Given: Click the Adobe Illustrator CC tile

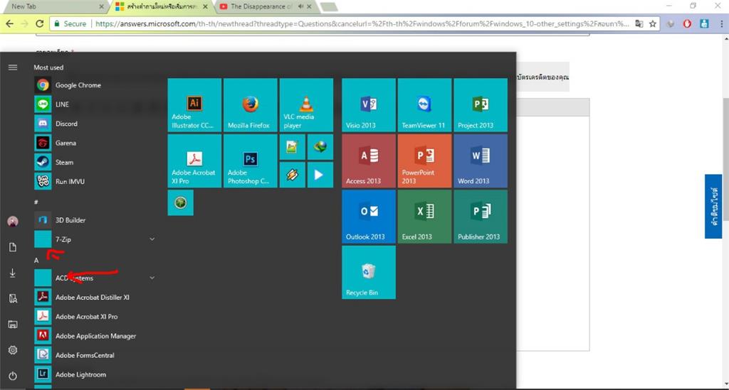Looking at the screenshot, I should [194, 105].
